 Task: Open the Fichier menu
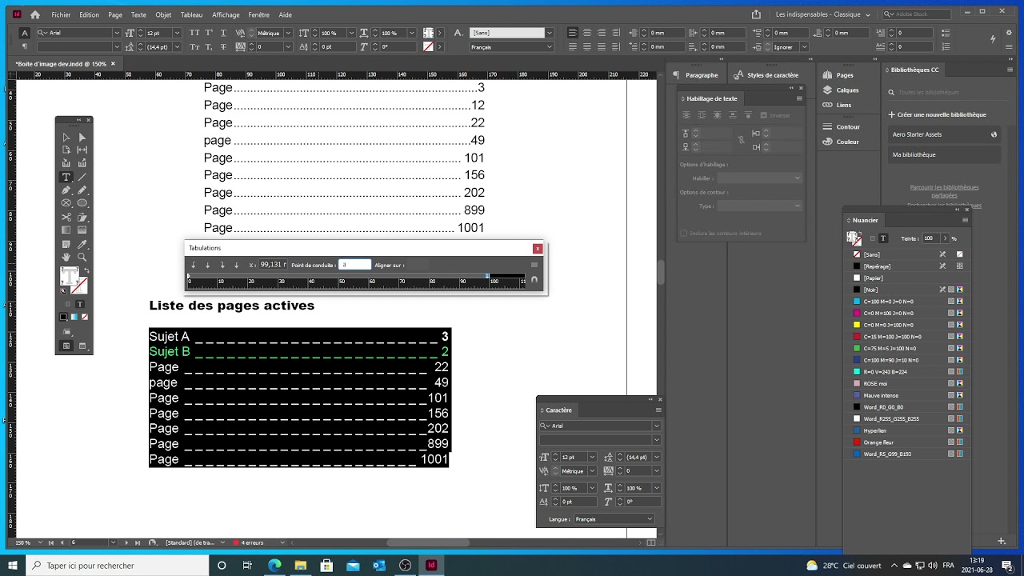61,14
